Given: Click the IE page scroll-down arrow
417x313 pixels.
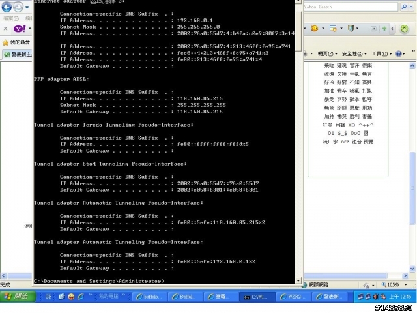Looking at the screenshot, I should point(412,269).
